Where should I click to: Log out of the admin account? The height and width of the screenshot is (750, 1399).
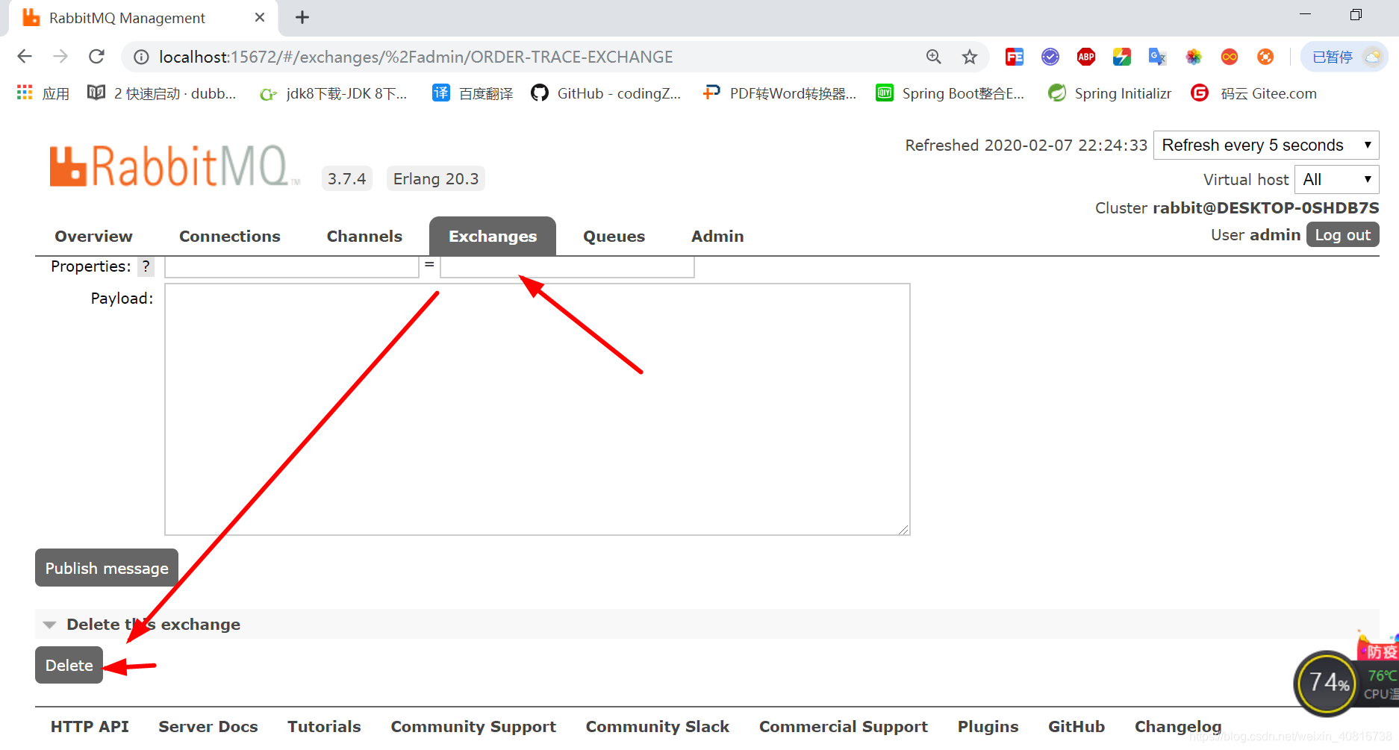pyautogui.click(x=1342, y=234)
